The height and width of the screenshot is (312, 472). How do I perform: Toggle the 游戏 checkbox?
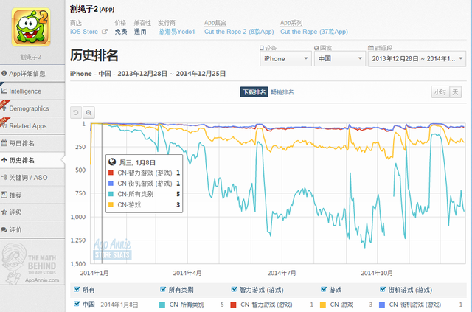pyautogui.click(x=324, y=289)
